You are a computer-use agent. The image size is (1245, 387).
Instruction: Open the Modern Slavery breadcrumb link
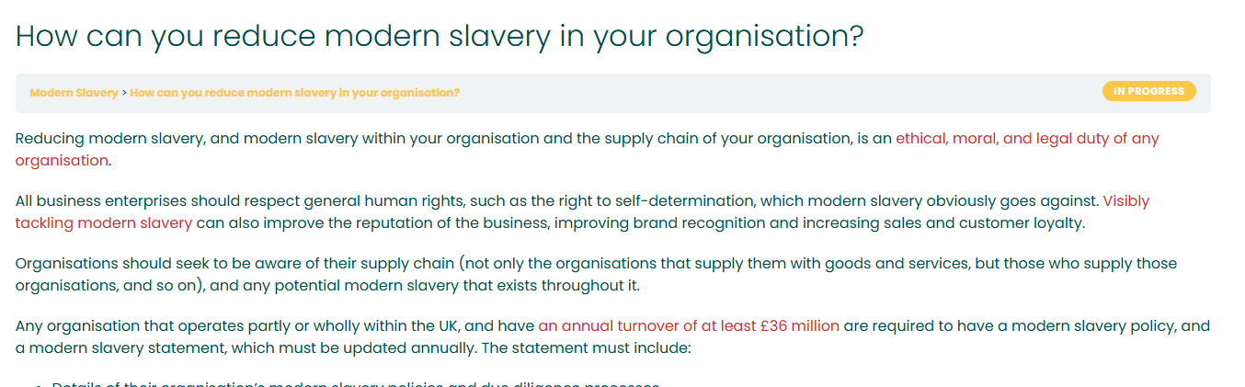pos(74,93)
